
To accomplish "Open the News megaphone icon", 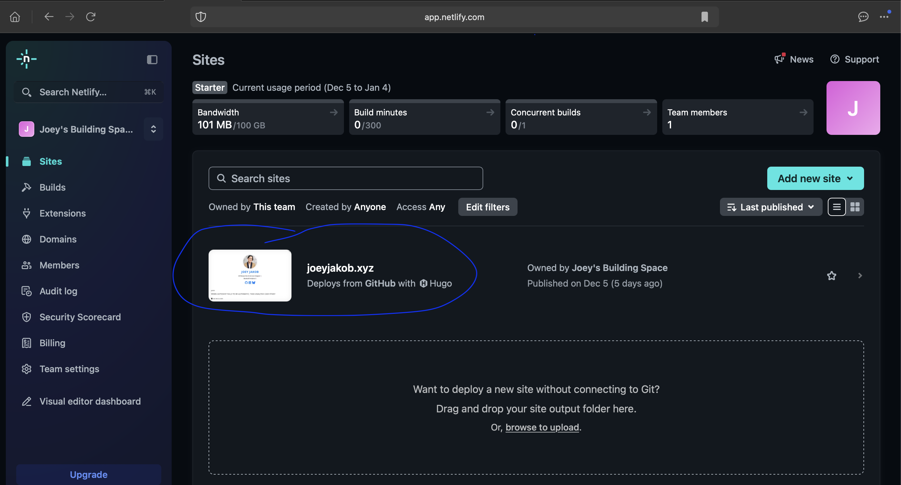I will tap(779, 59).
